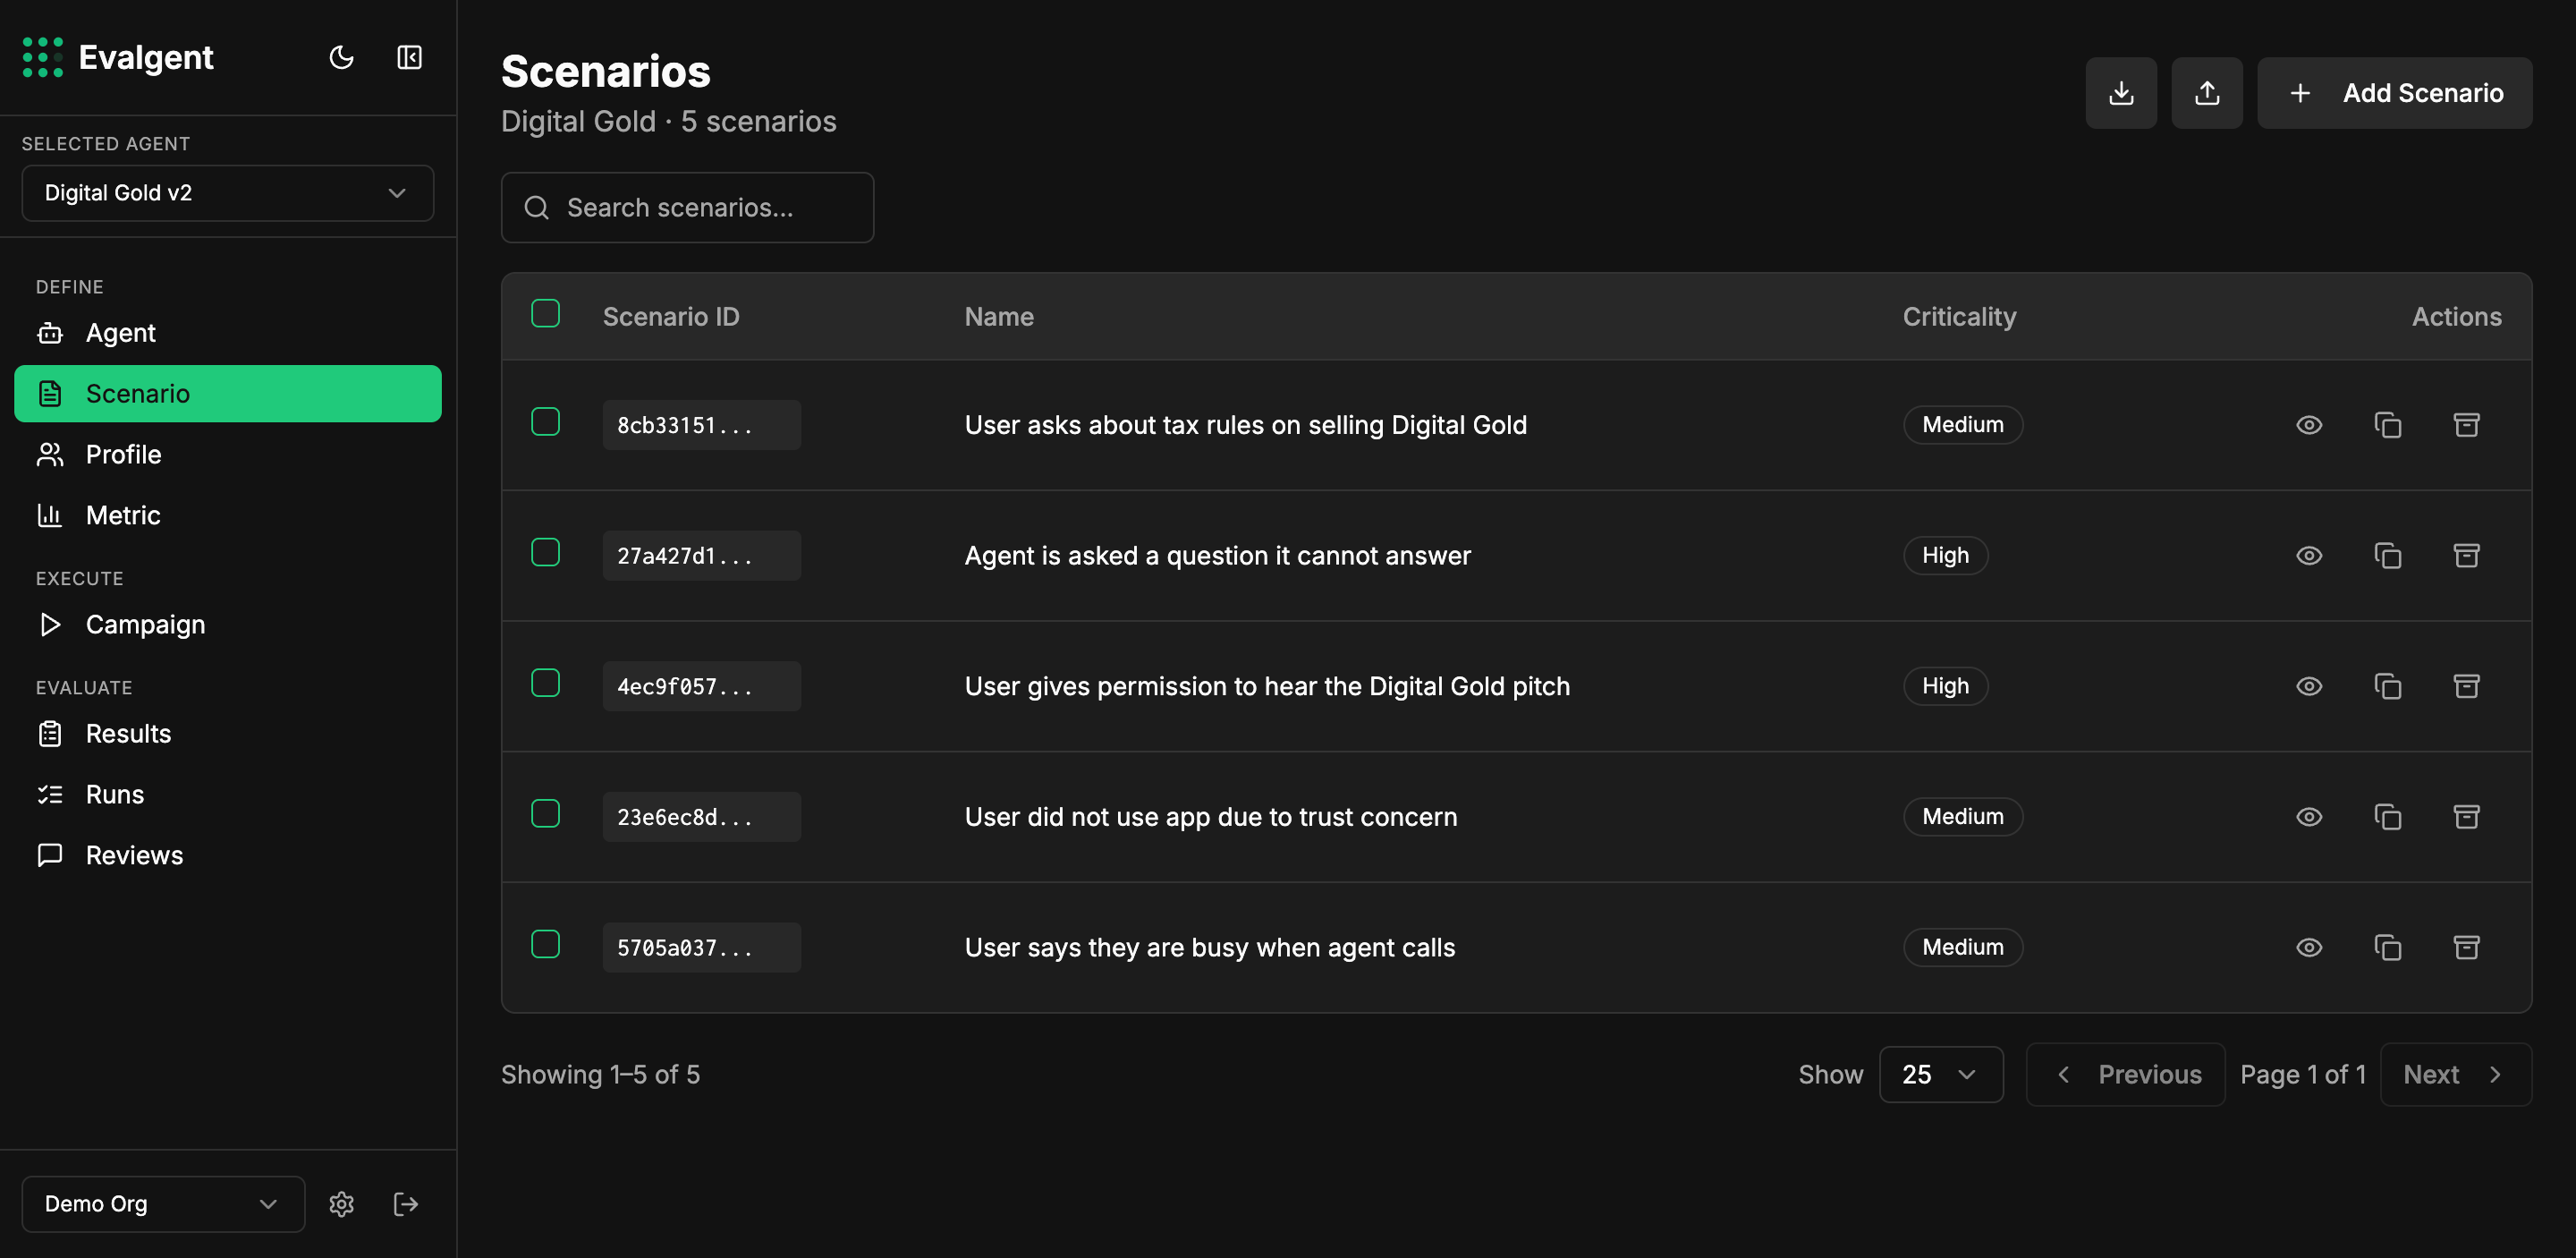The image size is (2576, 1258).
Task: Focus the Search scenarios field
Action: (x=687, y=208)
